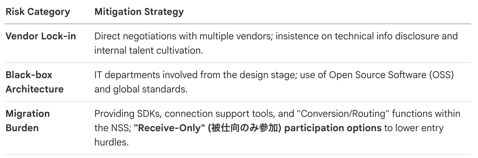
Task: Click the phrase "Direct negotiations"
Action: (135, 36)
